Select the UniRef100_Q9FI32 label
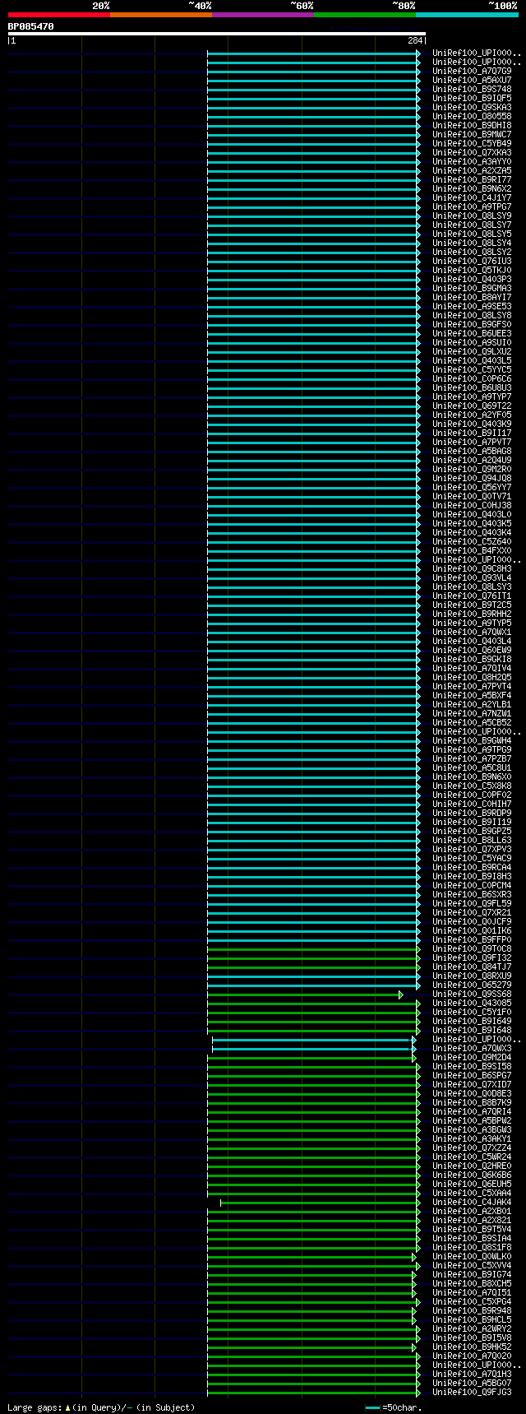This screenshot has width=526, height=1414. tap(472, 958)
